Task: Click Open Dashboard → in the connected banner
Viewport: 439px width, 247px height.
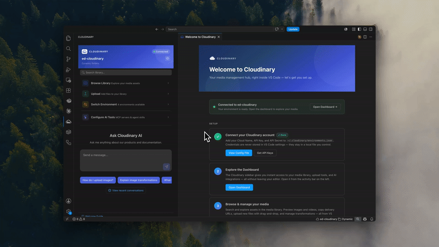Action: 325,107
